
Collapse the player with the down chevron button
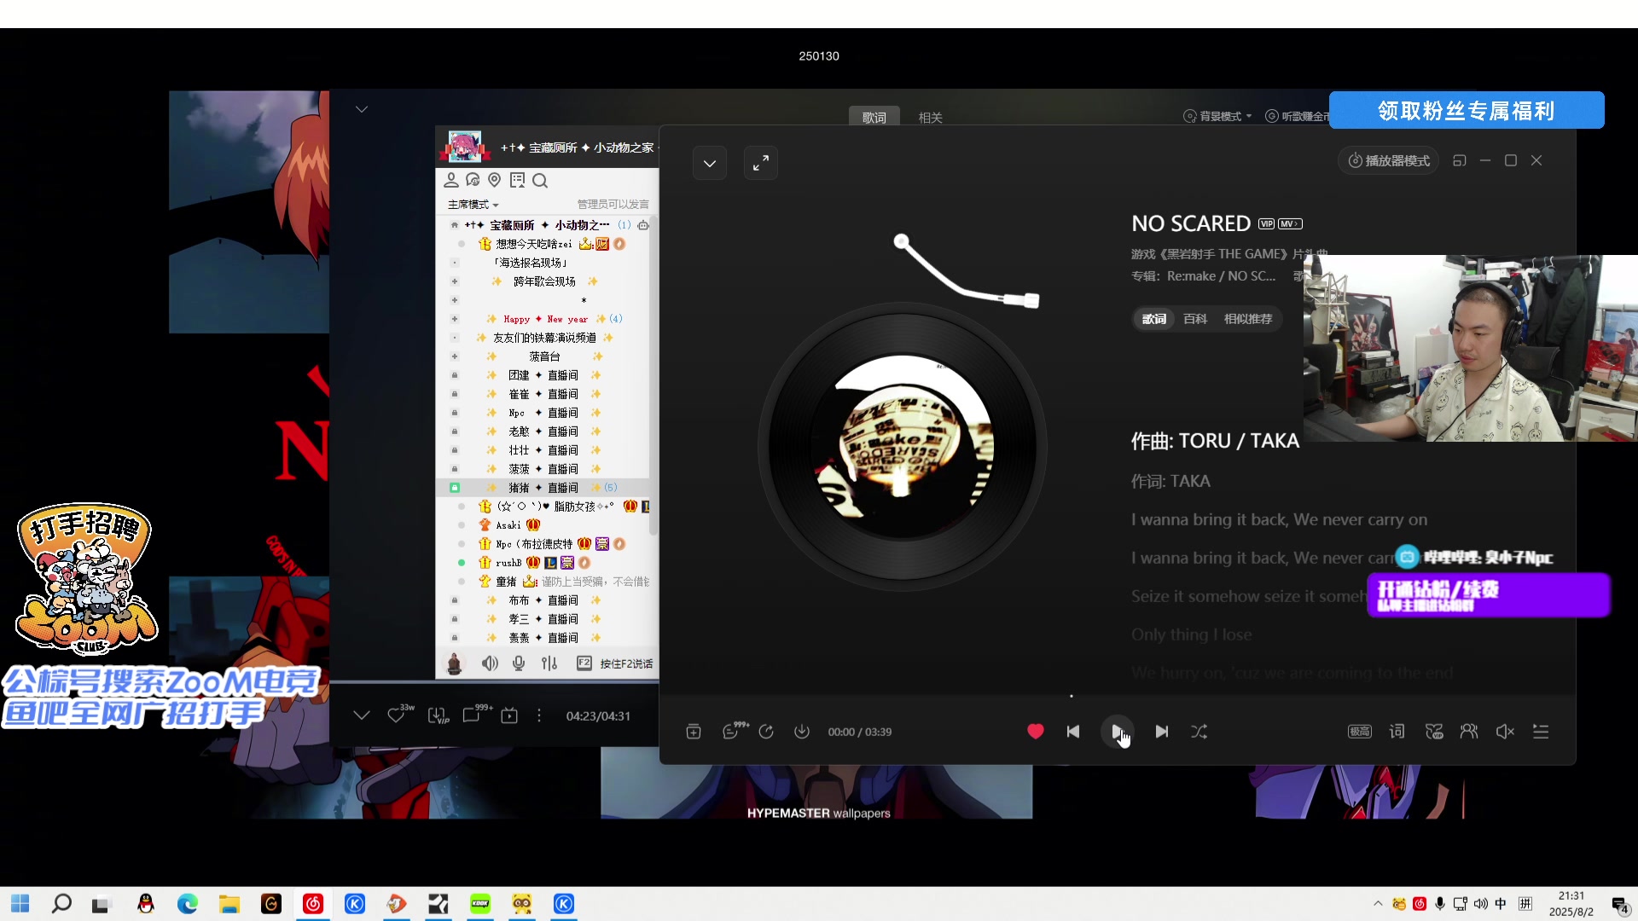(x=710, y=163)
